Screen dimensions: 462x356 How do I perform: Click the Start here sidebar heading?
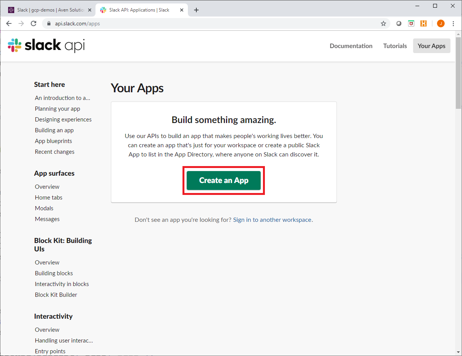click(x=50, y=85)
